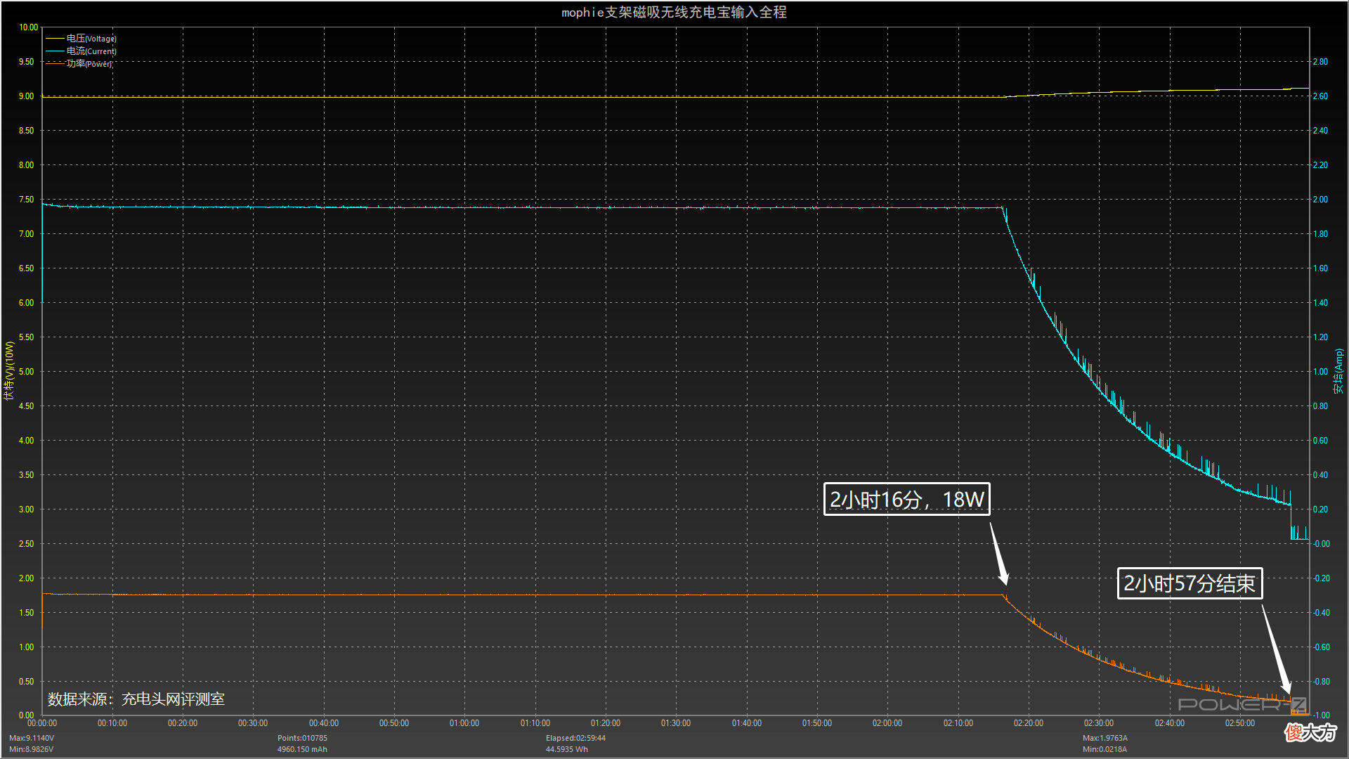Pick the 01:50:00 time axis label
Image resolution: width=1349 pixels, height=759 pixels.
pyautogui.click(x=817, y=723)
